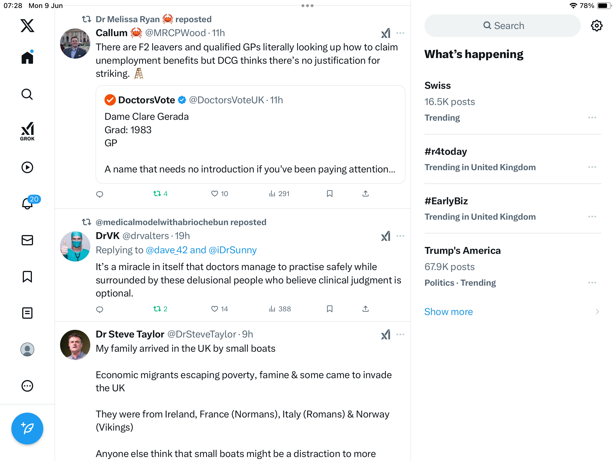
Task: Repost Callum's post with 4 reposts
Action: click(x=160, y=194)
